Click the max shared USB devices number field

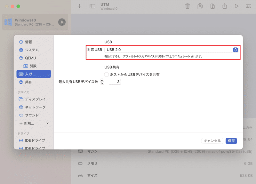[x=115, y=82]
